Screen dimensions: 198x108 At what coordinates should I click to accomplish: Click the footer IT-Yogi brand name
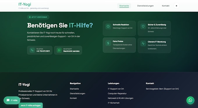(24, 84)
